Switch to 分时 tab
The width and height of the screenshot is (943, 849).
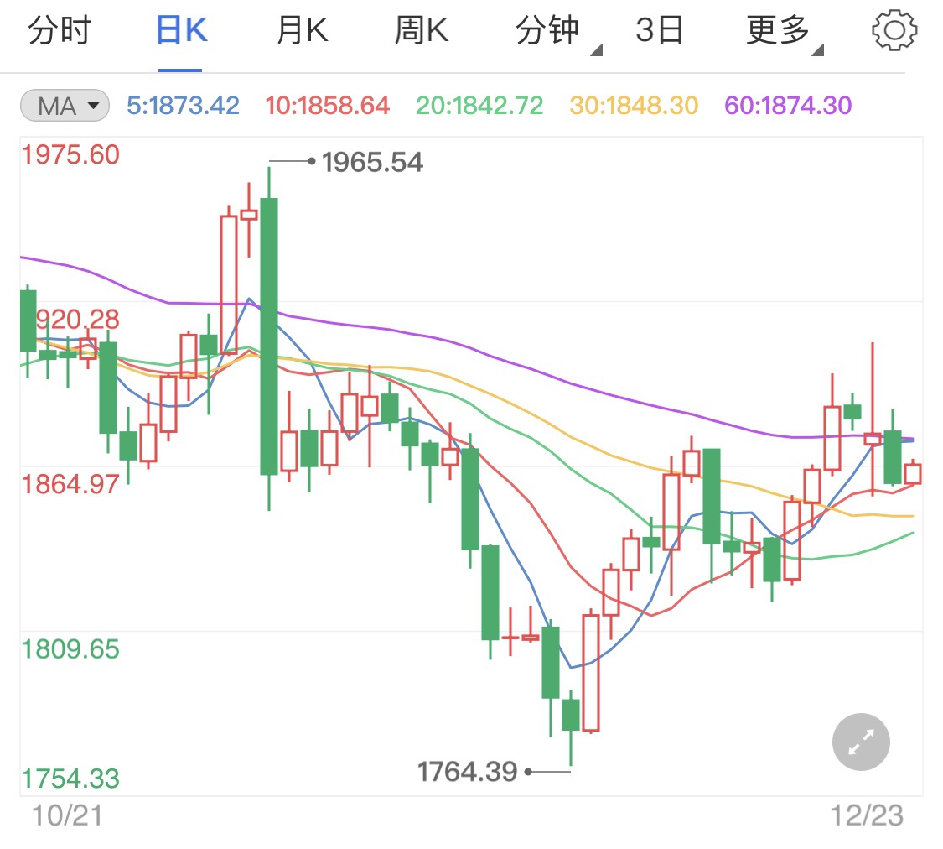tap(59, 31)
